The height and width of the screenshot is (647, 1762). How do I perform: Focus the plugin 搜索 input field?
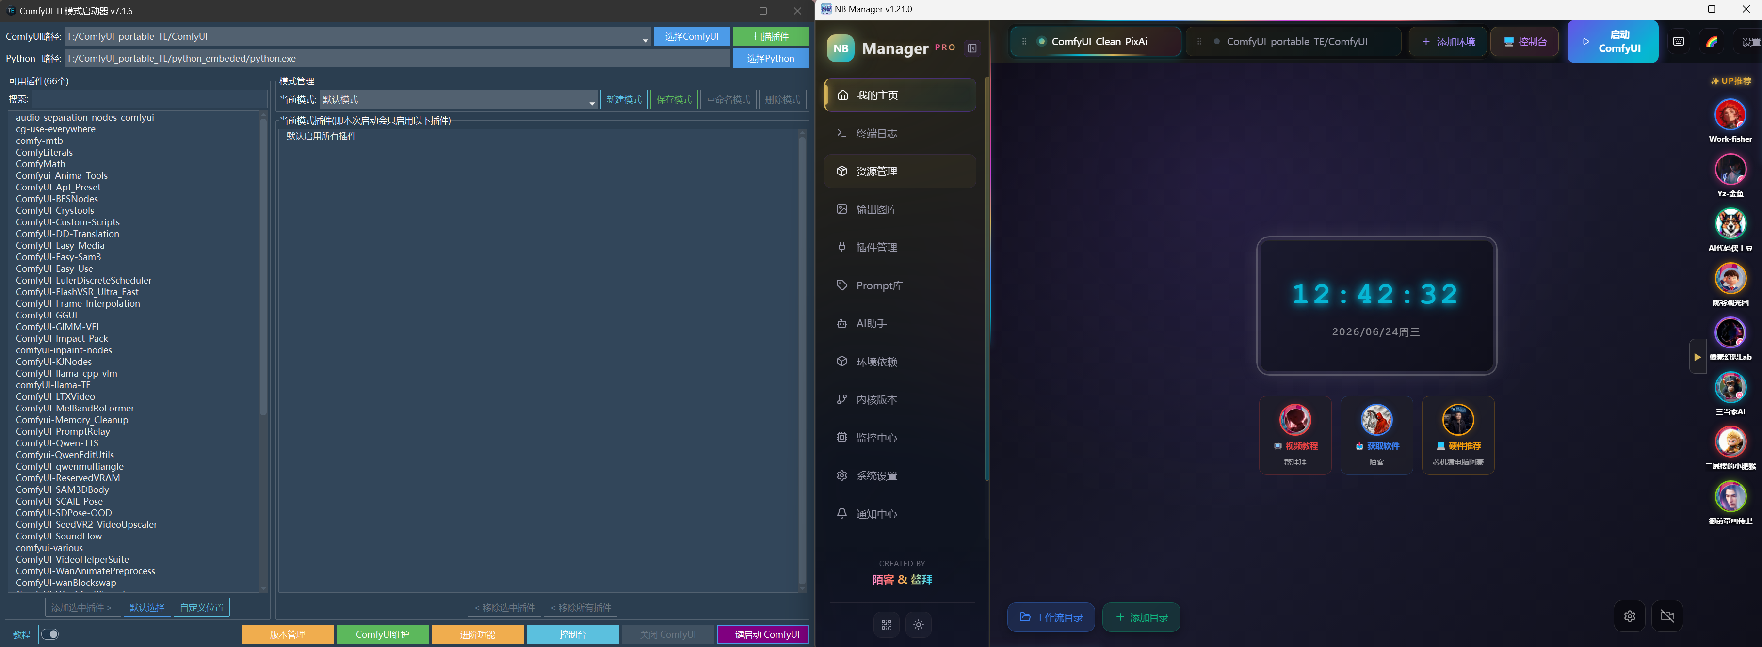click(149, 99)
